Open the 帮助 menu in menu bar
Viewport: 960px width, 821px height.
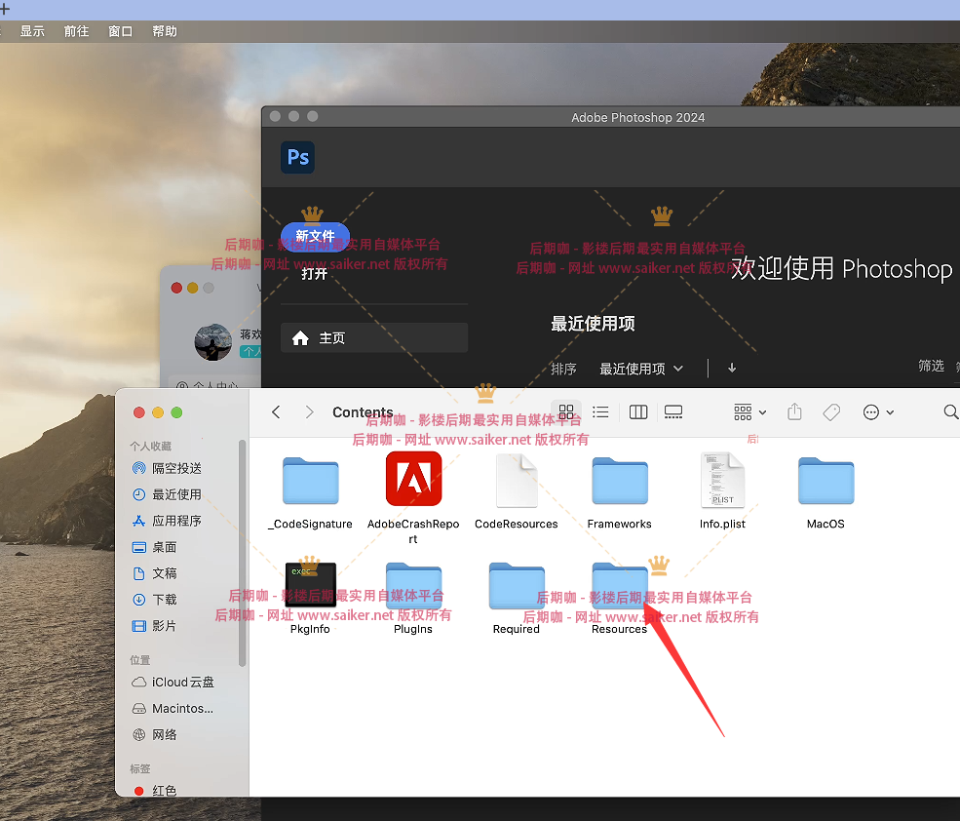[165, 31]
